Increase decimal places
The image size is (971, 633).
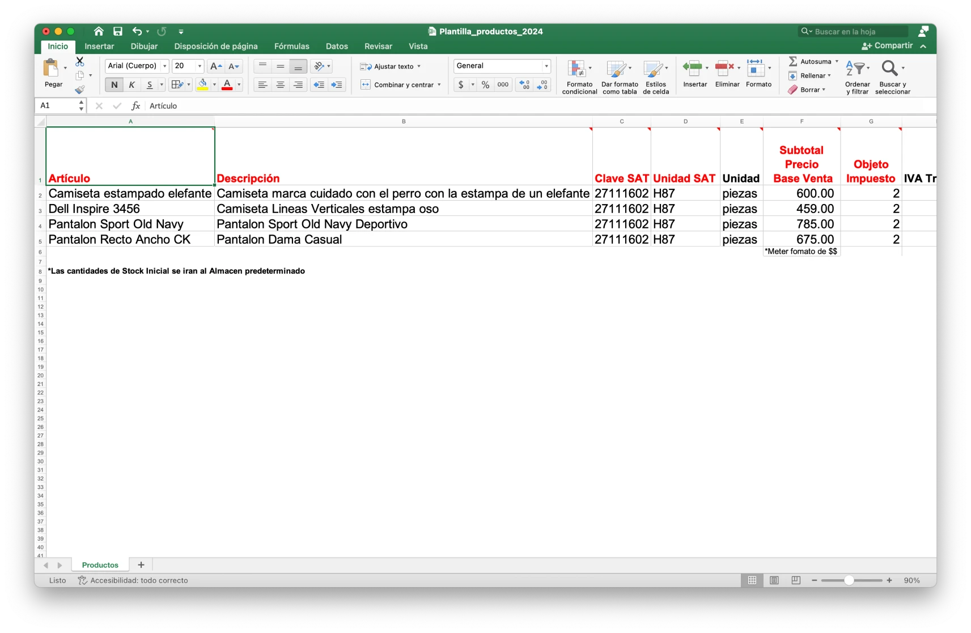pyautogui.click(x=525, y=84)
